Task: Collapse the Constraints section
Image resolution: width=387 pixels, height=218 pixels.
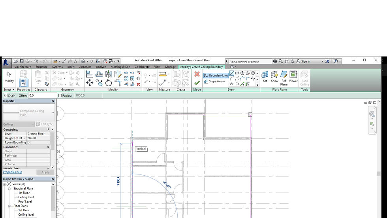Action: [x=48, y=129]
